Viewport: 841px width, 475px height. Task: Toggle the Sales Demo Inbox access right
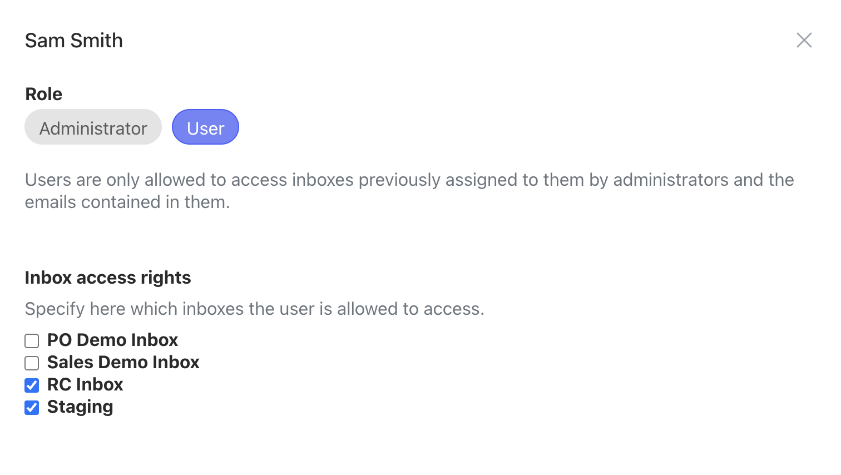[x=31, y=363]
